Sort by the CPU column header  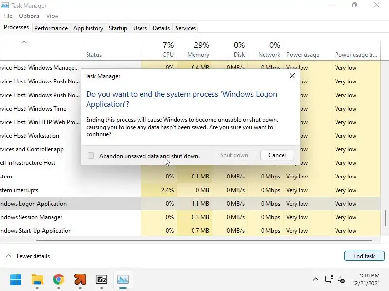tap(159, 50)
